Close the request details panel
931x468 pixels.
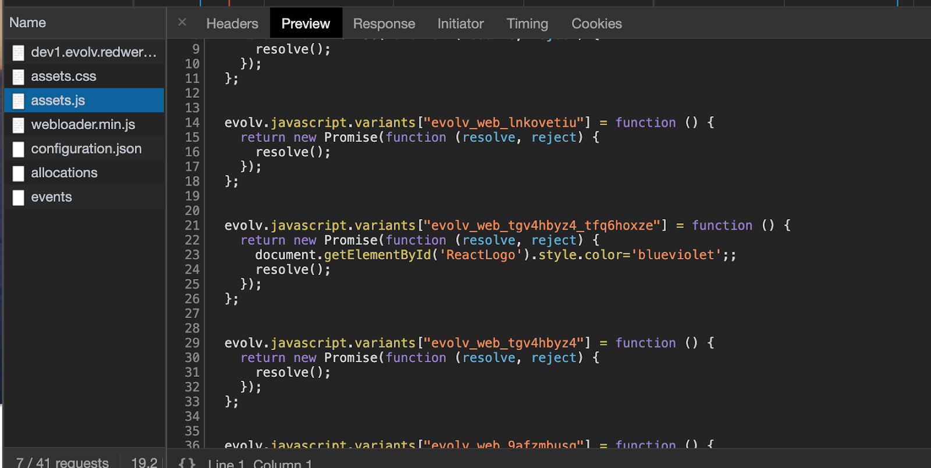182,23
